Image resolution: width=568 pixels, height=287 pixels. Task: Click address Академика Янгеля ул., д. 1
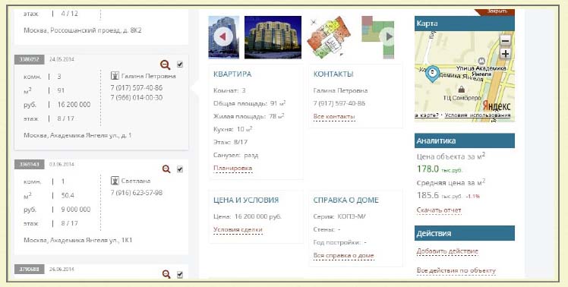(78, 135)
